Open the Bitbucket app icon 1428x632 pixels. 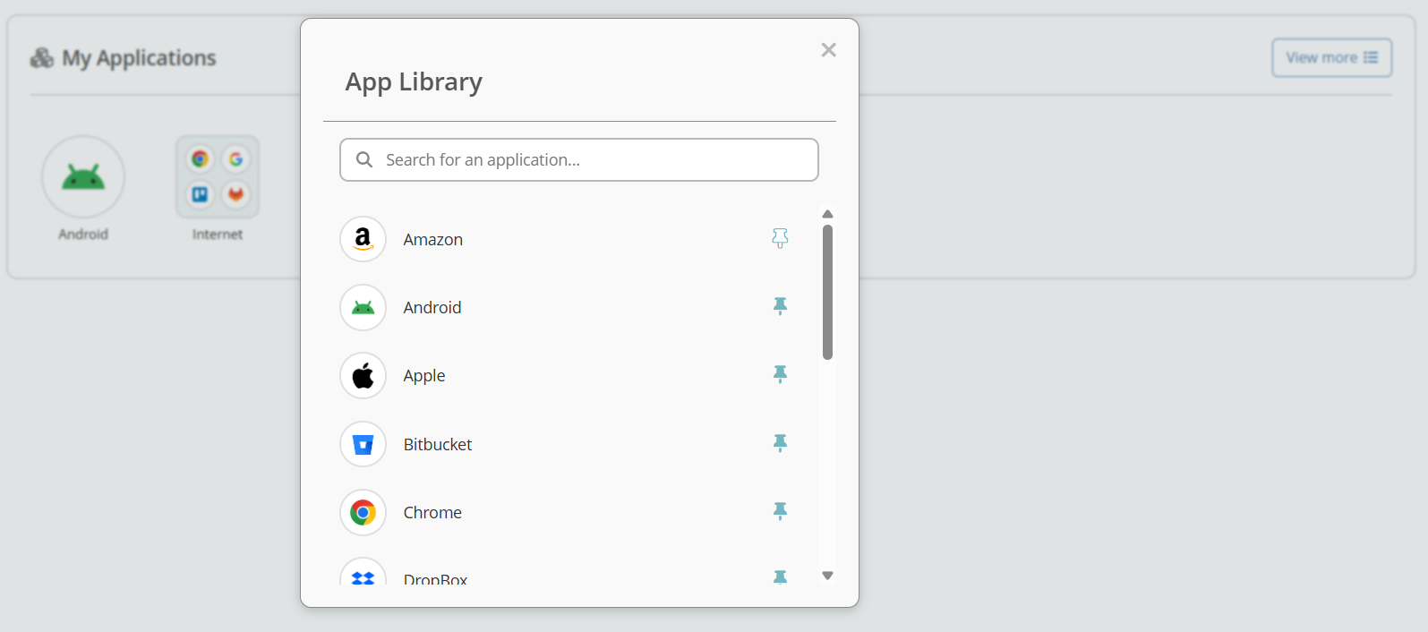coord(363,444)
